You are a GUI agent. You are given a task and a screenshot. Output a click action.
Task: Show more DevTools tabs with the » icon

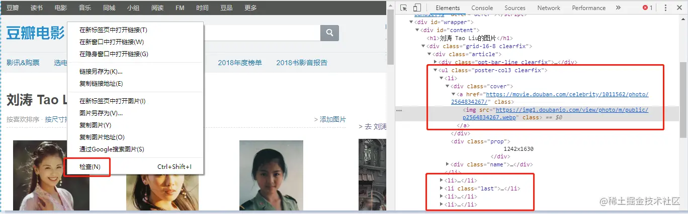click(x=618, y=8)
